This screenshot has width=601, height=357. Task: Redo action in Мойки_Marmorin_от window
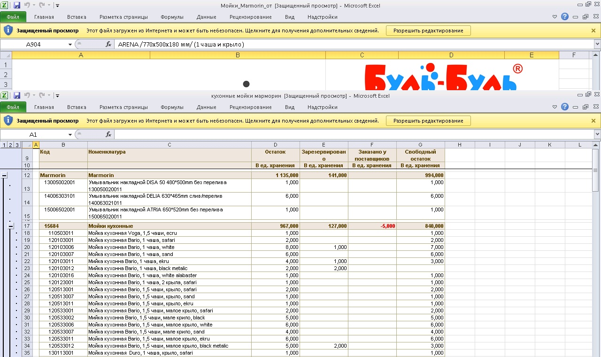tap(41, 5)
